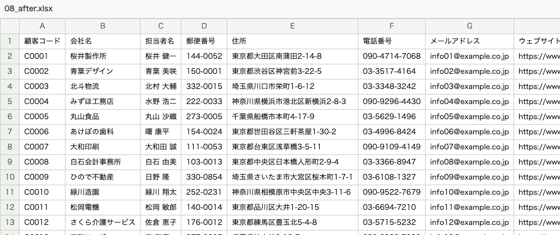560x235 pixels.
Task: Select column F header
Action: point(391,26)
